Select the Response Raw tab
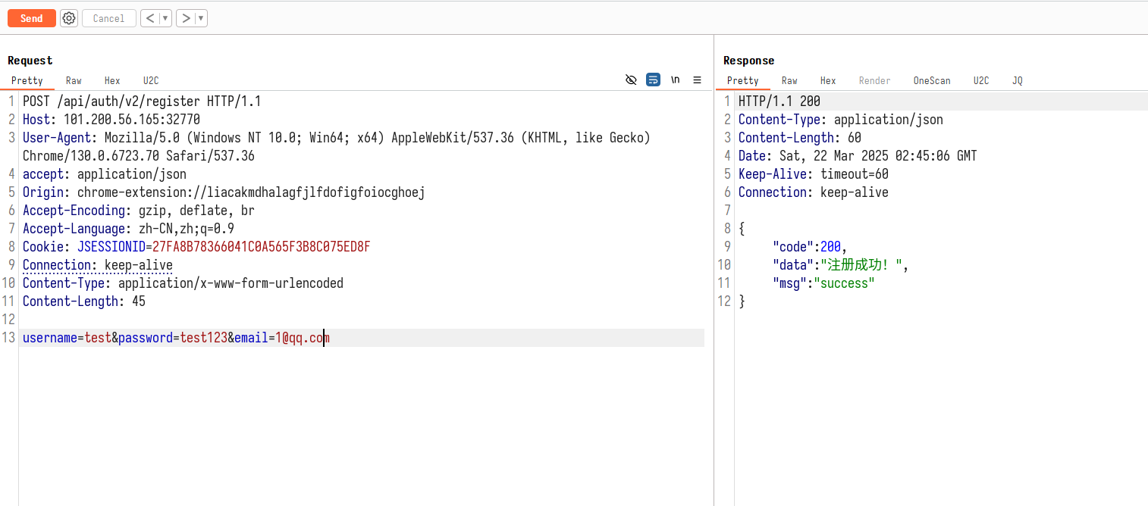This screenshot has height=506, width=1148. click(x=789, y=81)
